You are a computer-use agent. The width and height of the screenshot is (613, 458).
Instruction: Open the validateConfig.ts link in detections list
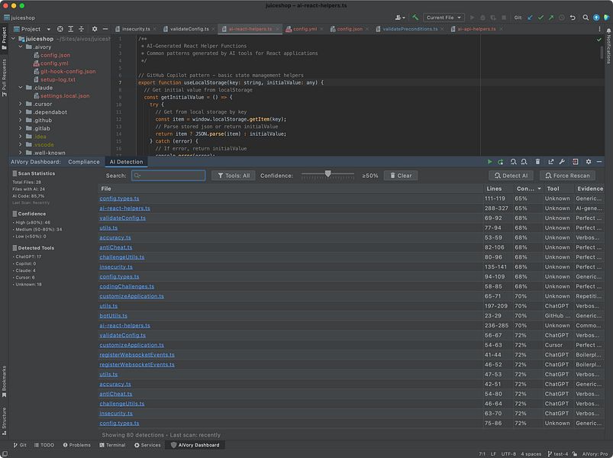[x=122, y=218]
